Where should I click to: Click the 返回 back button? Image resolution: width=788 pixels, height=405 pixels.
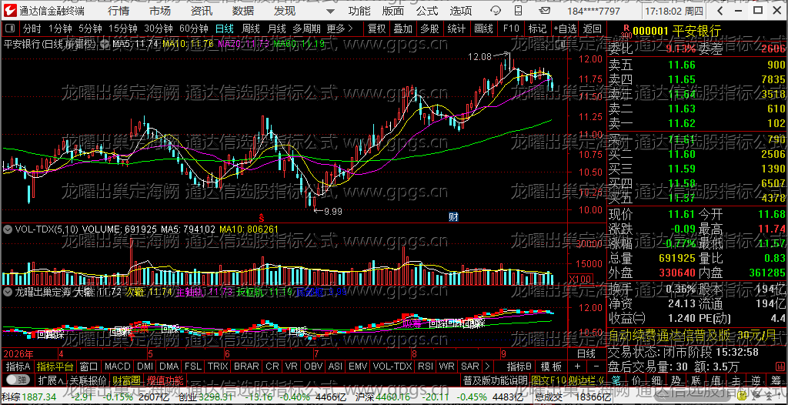tap(593, 28)
